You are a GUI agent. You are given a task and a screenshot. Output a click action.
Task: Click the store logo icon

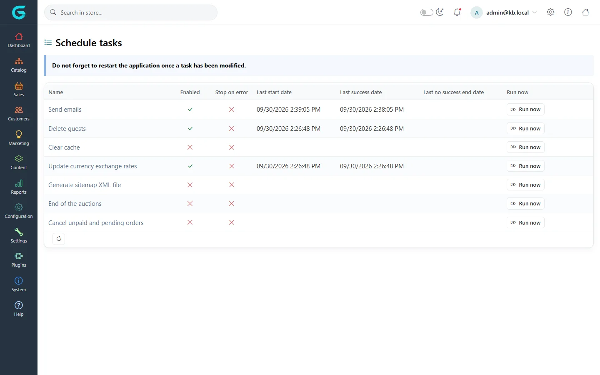coord(19,12)
